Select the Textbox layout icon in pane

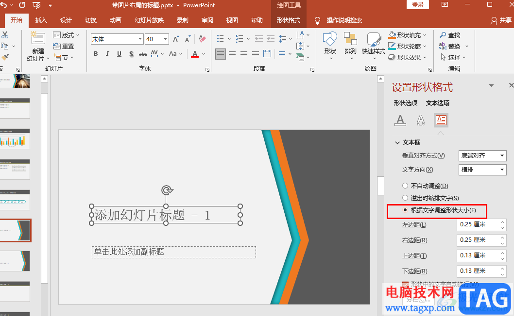[441, 120]
